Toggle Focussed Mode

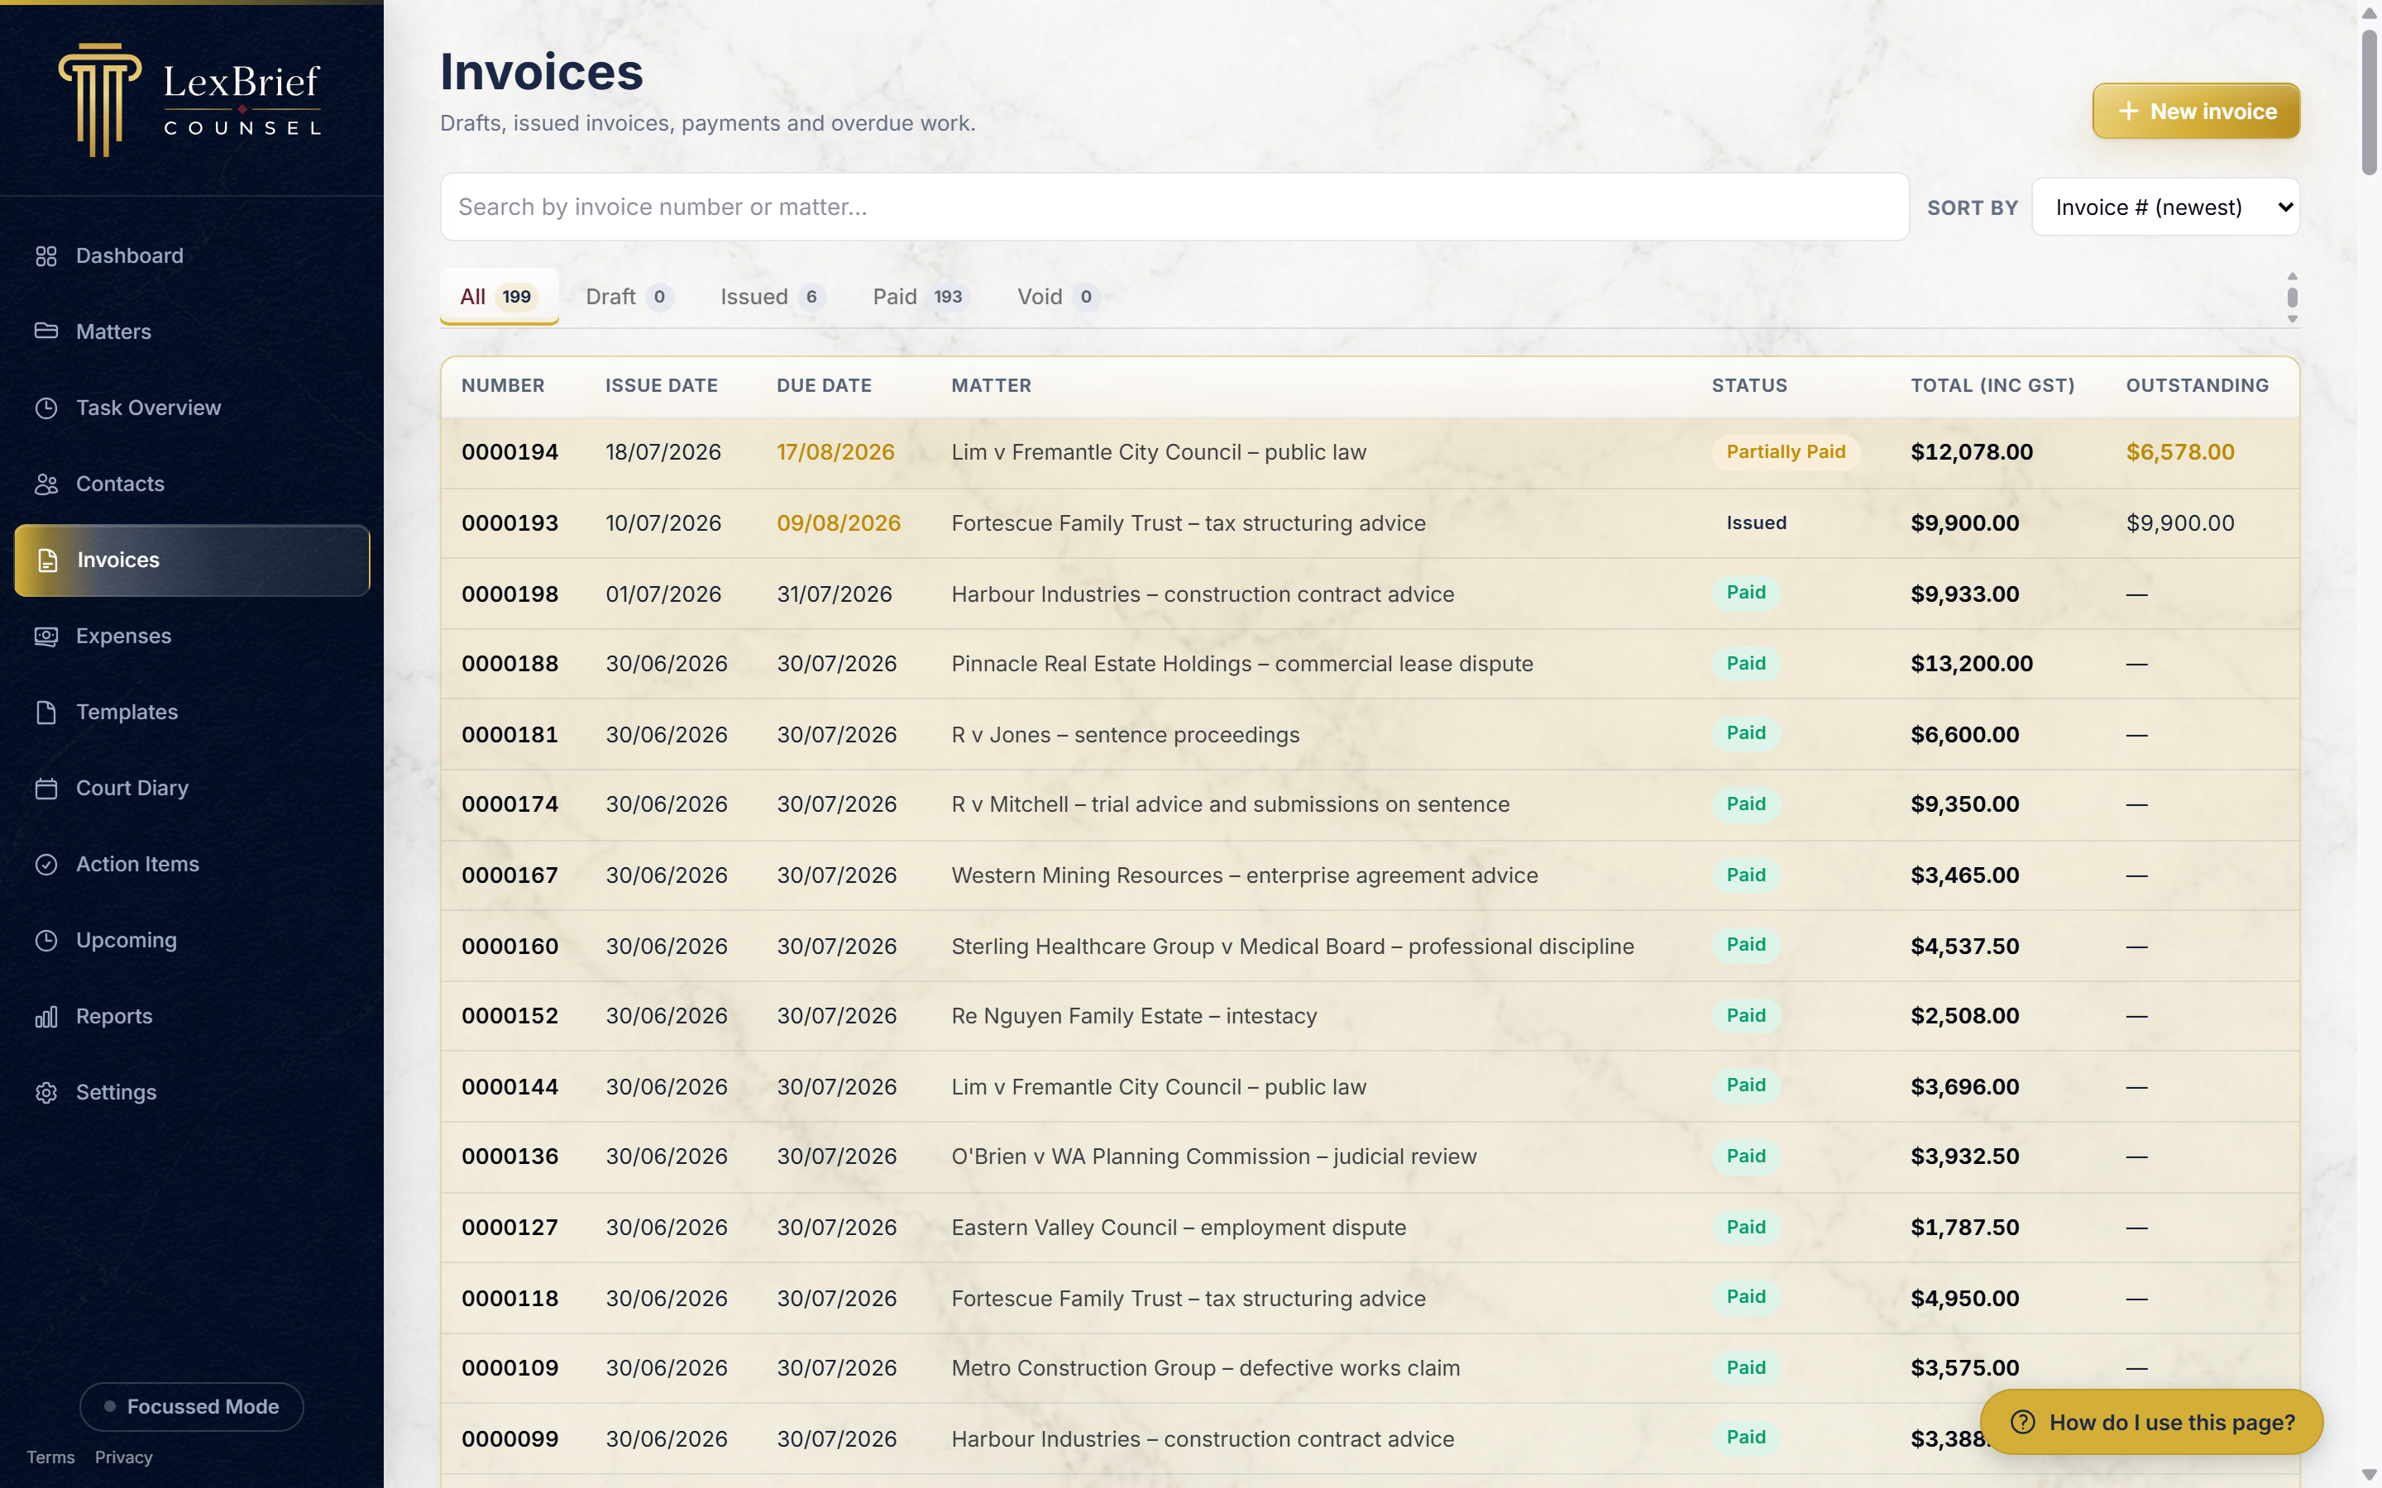click(x=192, y=1406)
